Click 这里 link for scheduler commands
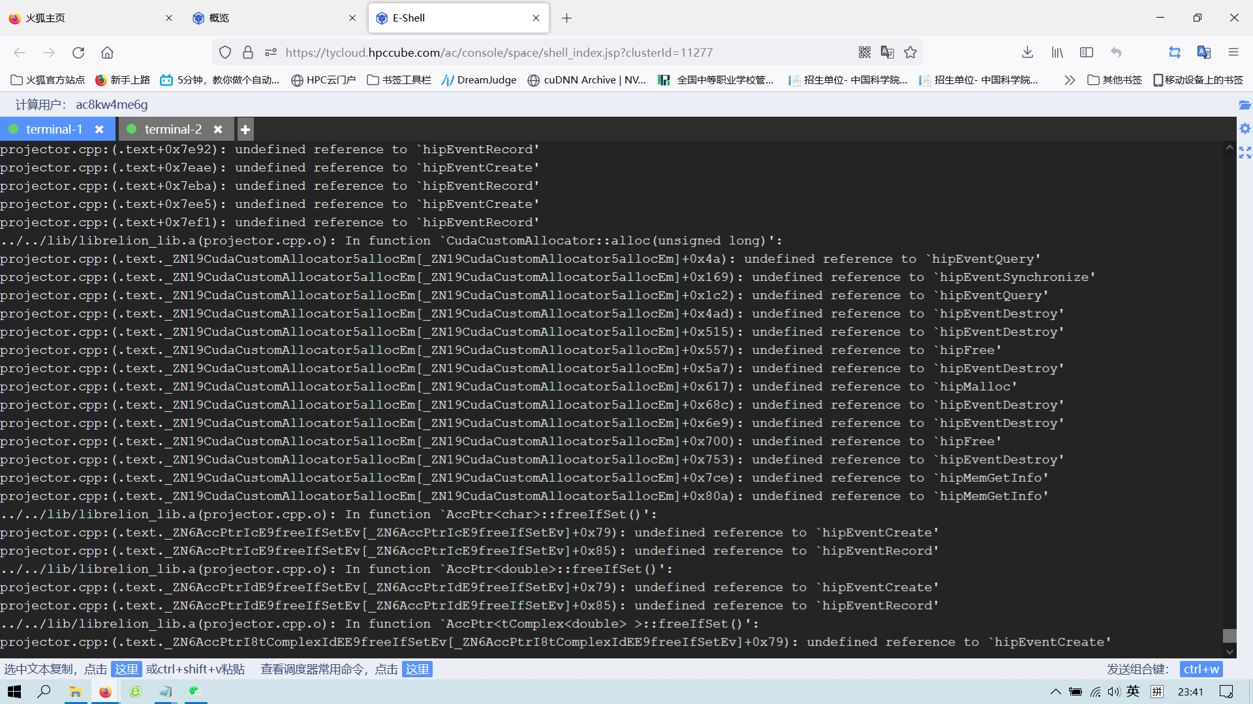Viewport: 1253px width, 704px height. [x=417, y=669]
